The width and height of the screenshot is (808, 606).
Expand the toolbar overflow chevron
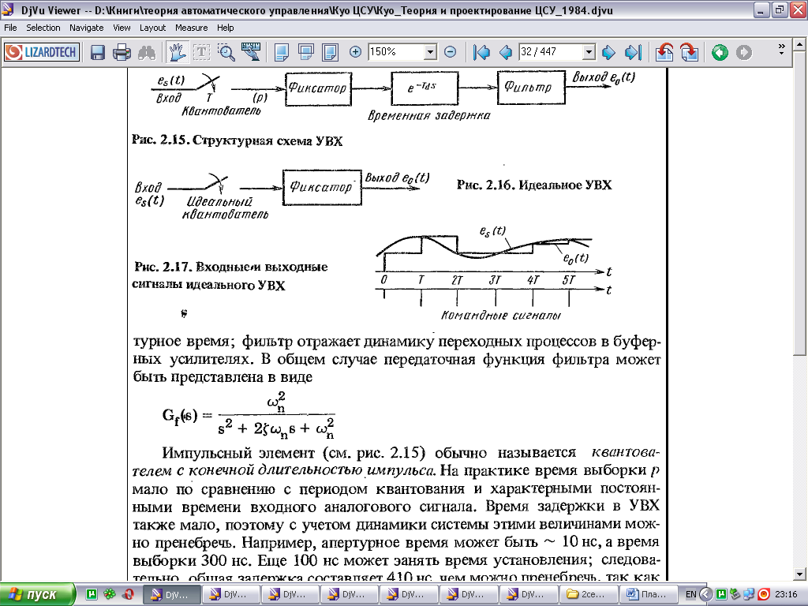click(781, 50)
